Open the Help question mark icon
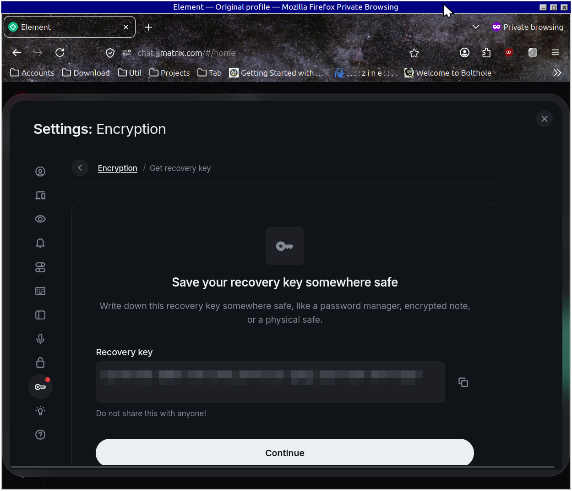 40,435
